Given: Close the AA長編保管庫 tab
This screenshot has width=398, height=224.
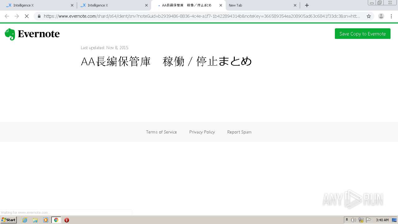Looking at the screenshot, I should coord(221,5).
